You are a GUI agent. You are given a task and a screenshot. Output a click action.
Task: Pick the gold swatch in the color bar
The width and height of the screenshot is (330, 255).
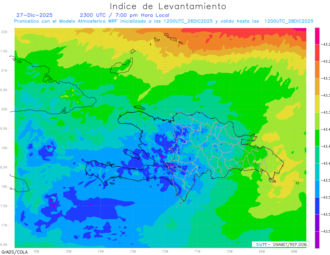point(317,87)
